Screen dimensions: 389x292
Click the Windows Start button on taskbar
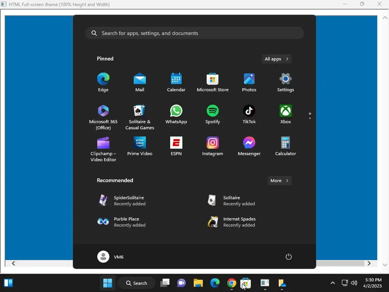(108, 283)
